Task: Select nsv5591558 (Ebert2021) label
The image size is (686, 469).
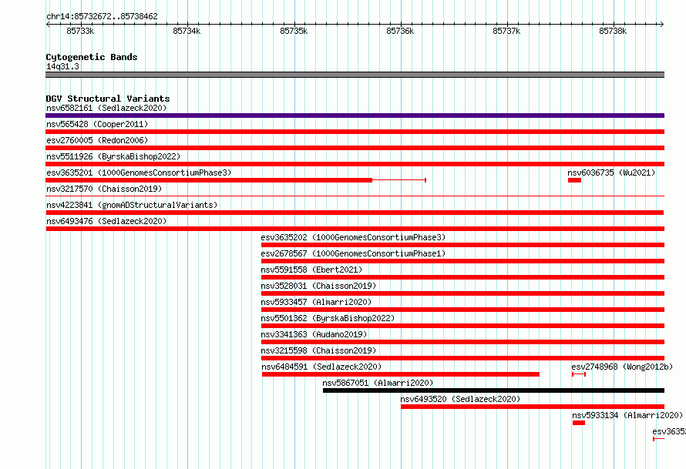Action: tap(311, 270)
